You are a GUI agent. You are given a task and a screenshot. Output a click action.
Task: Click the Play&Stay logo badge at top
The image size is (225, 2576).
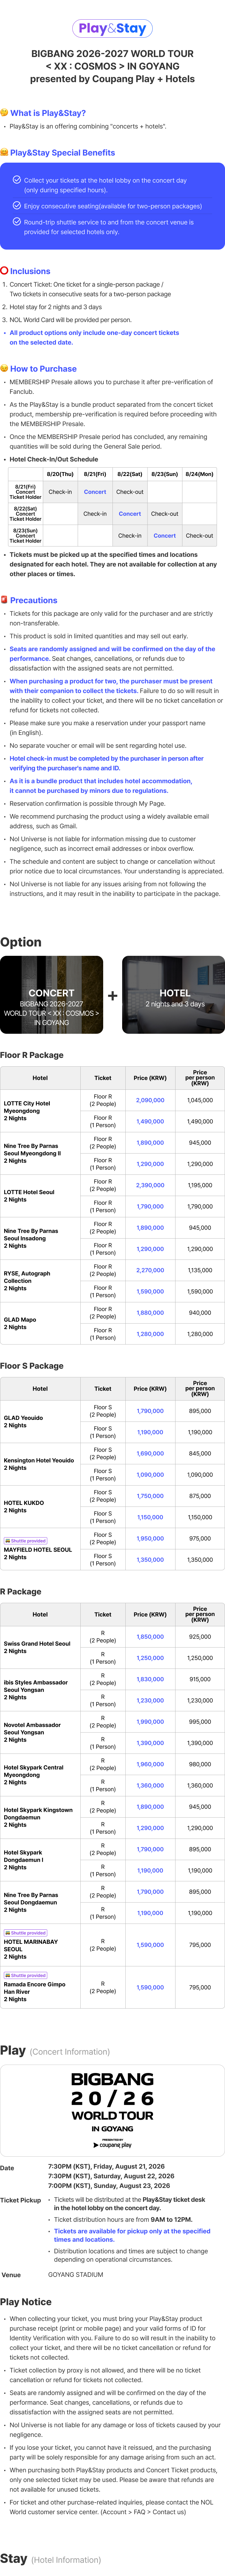[112, 28]
